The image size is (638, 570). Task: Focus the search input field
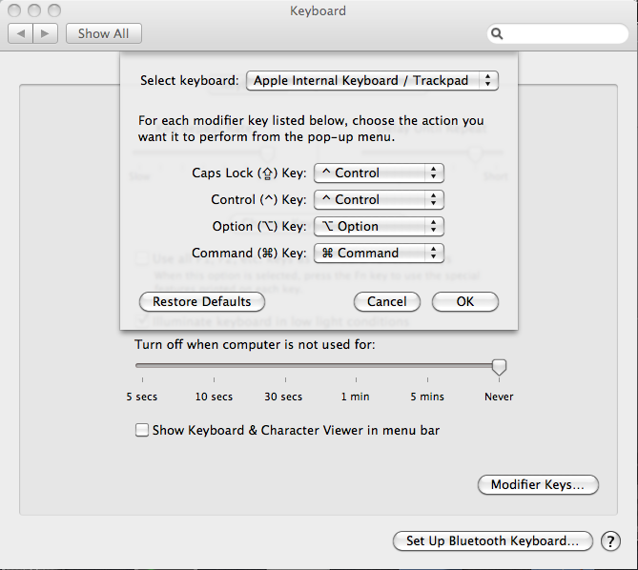[x=558, y=33]
